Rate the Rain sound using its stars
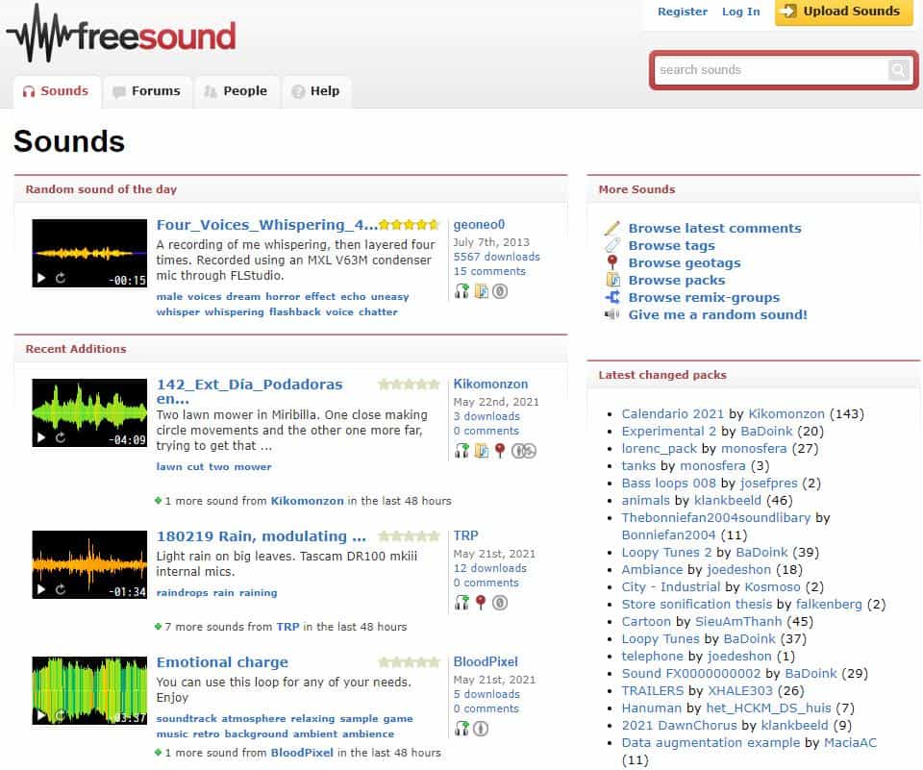This screenshot has width=923, height=770. [410, 536]
